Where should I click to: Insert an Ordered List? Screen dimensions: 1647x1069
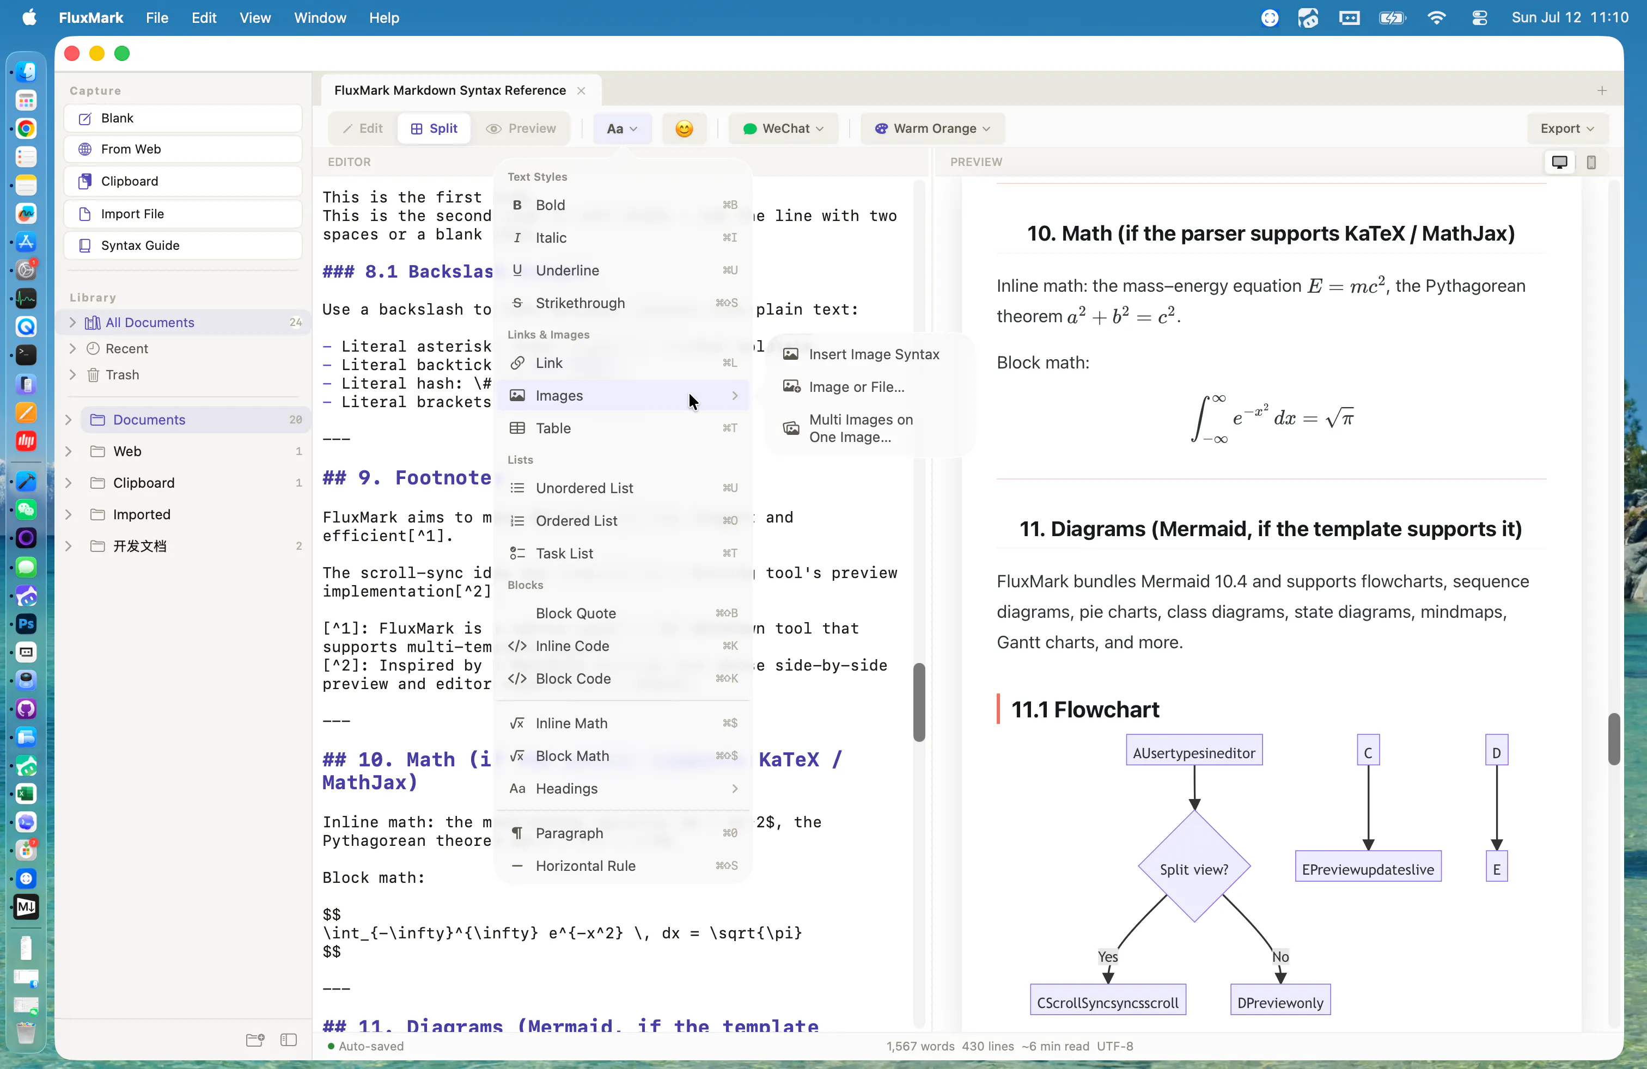click(623, 521)
